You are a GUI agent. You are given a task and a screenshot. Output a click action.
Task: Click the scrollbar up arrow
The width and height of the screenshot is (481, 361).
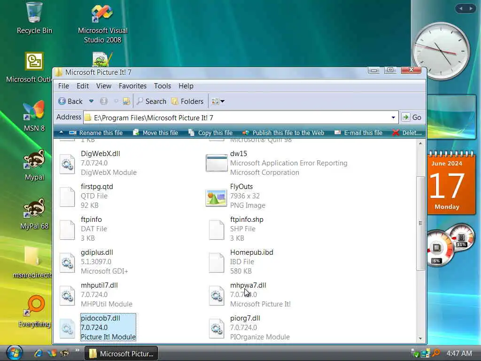pyautogui.click(x=420, y=143)
